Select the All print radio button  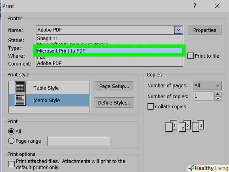pyautogui.click(x=11, y=131)
